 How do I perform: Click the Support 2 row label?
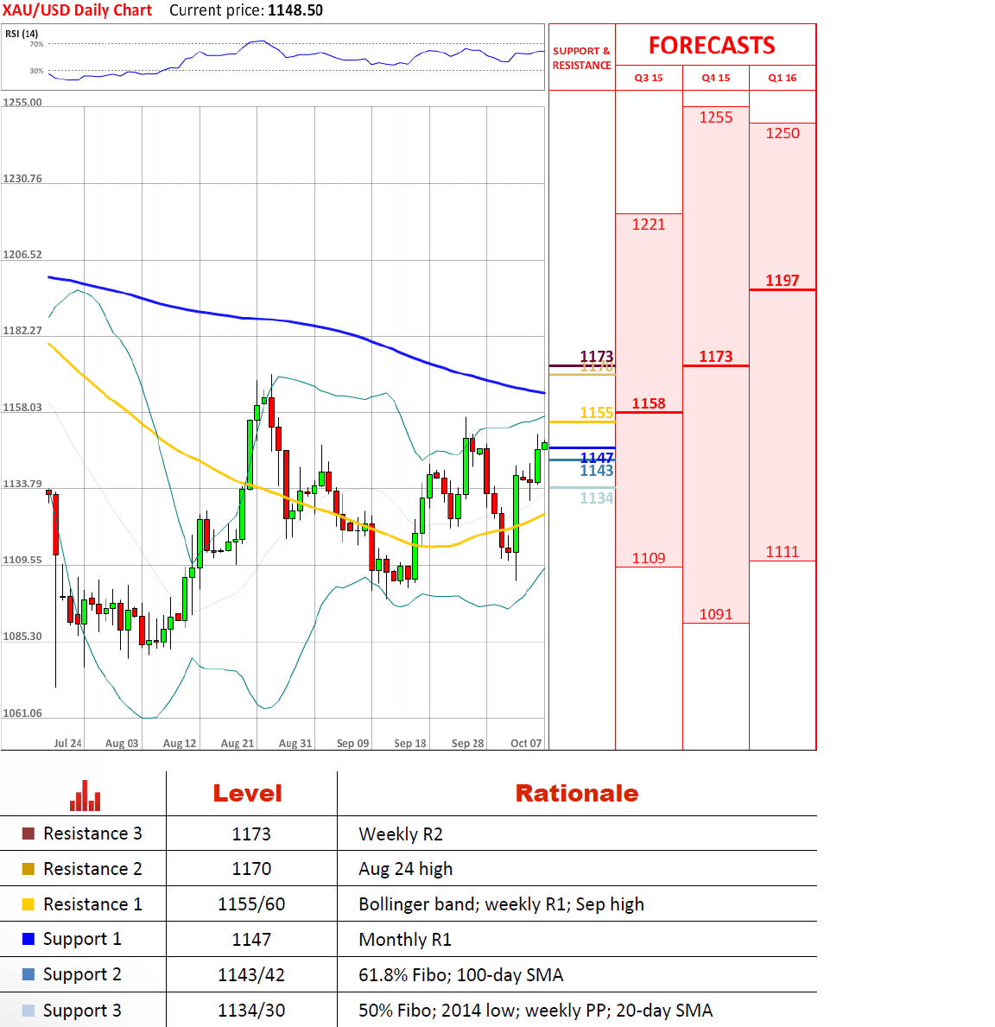[x=83, y=975]
